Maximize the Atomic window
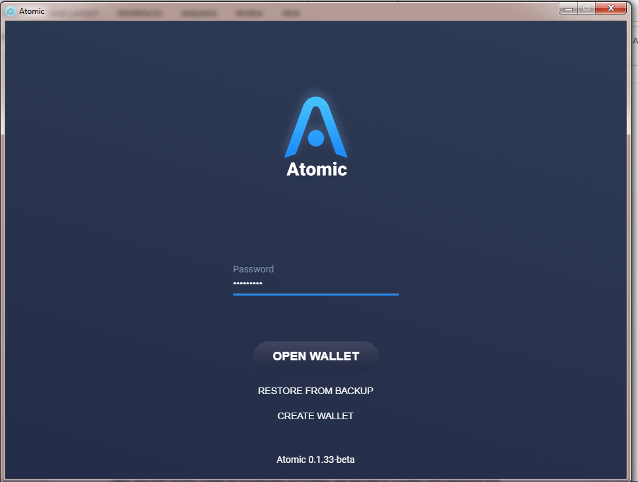 click(x=586, y=8)
